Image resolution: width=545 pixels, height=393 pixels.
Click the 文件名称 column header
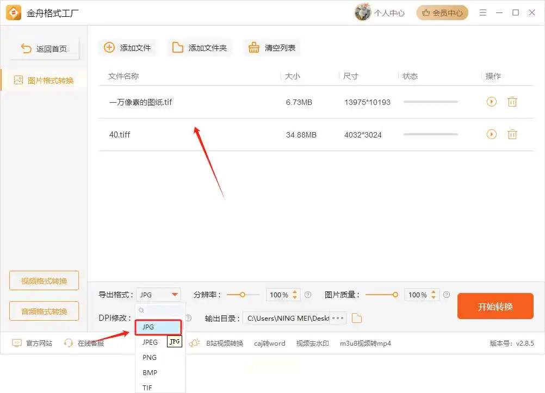tap(123, 76)
